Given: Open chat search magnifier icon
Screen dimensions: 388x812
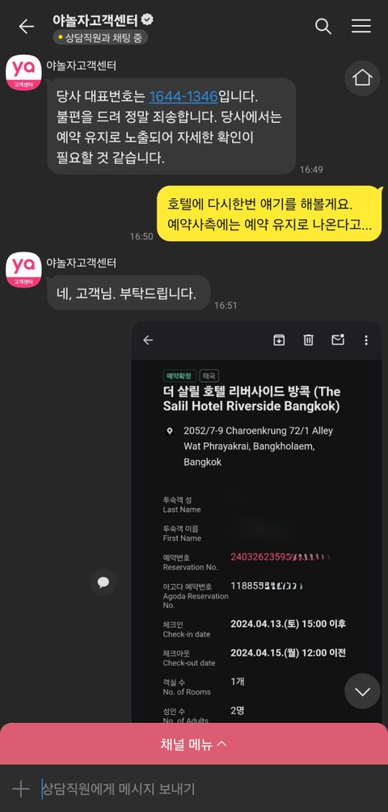Looking at the screenshot, I should click(x=323, y=27).
